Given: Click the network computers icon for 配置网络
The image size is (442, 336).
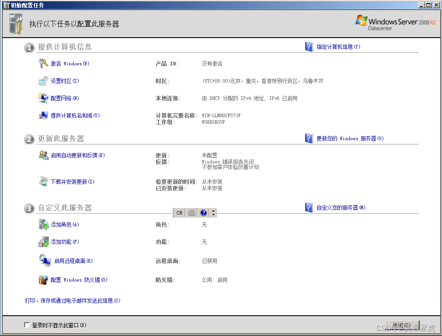Looking at the screenshot, I should click(44, 98).
